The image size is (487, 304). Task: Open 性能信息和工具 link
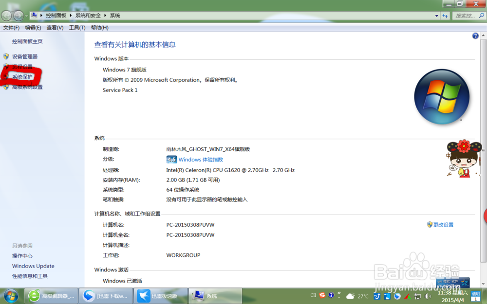point(30,276)
